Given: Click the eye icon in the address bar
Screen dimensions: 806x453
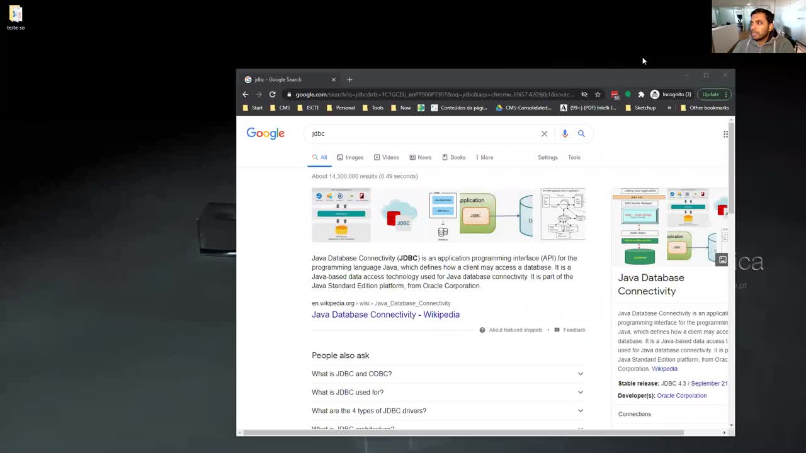Looking at the screenshot, I should coord(584,94).
